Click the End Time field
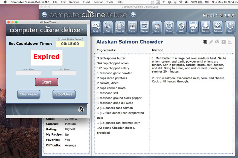238x158 pixels. [x=64, y=73]
